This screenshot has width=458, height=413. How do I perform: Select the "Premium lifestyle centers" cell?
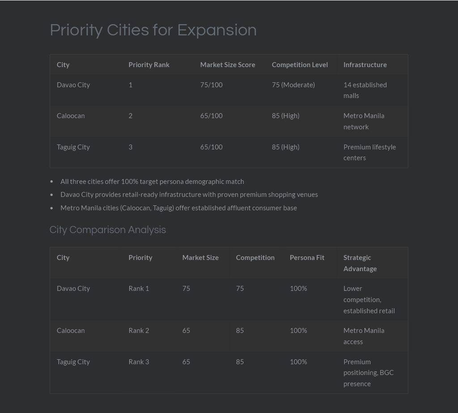(x=370, y=152)
